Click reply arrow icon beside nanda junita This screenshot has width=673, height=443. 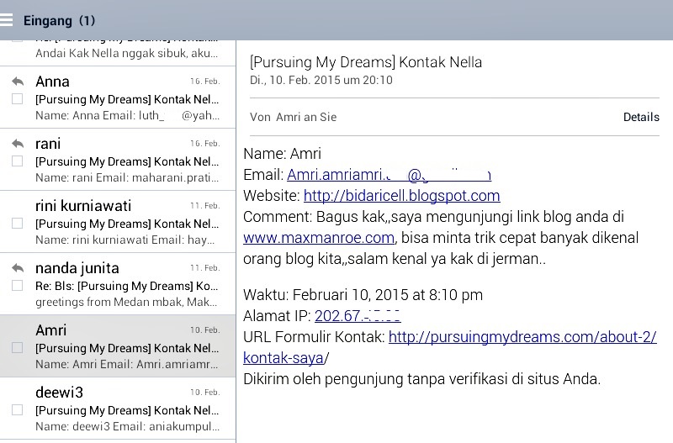[x=17, y=268]
